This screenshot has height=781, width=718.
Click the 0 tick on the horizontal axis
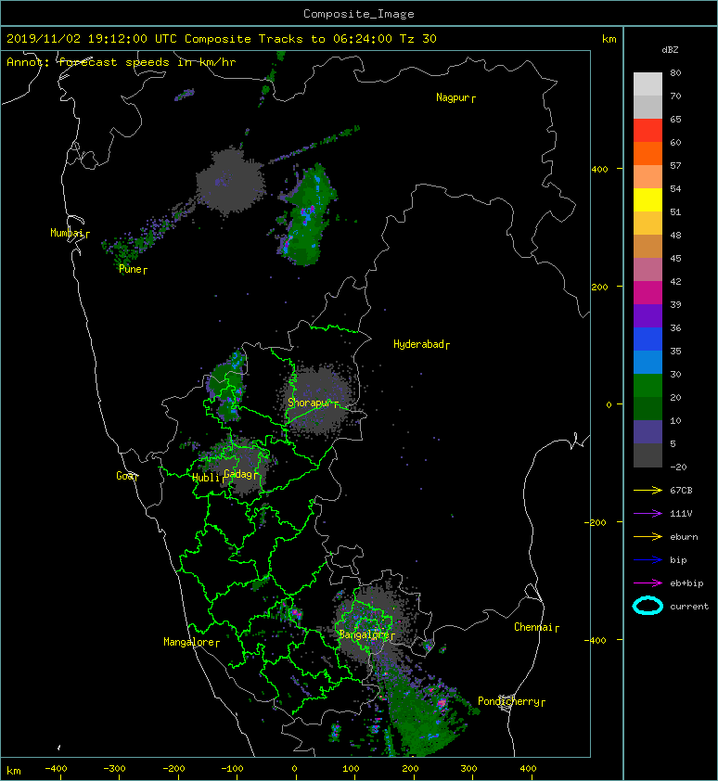coord(294,769)
